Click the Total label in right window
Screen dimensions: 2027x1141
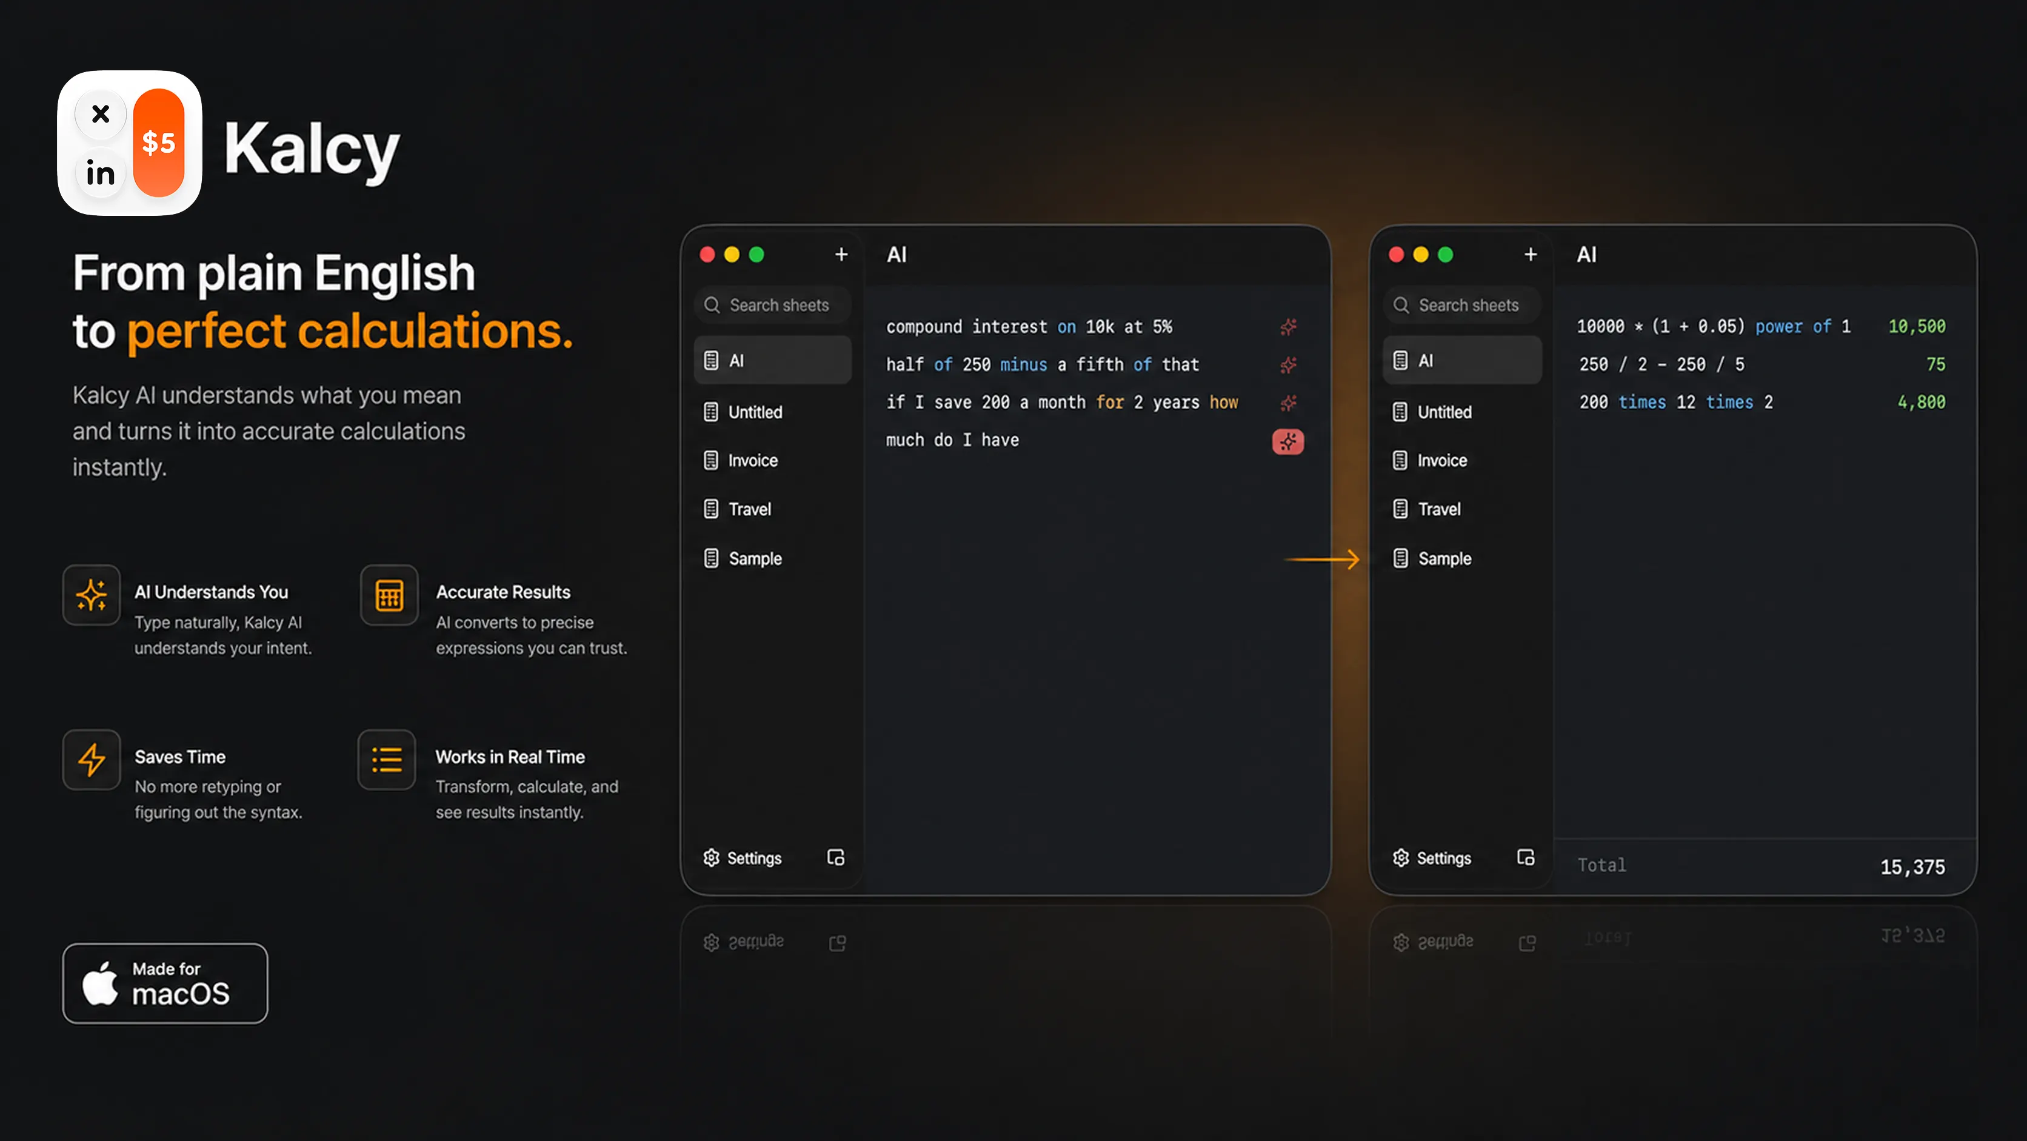click(x=1601, y=865)
